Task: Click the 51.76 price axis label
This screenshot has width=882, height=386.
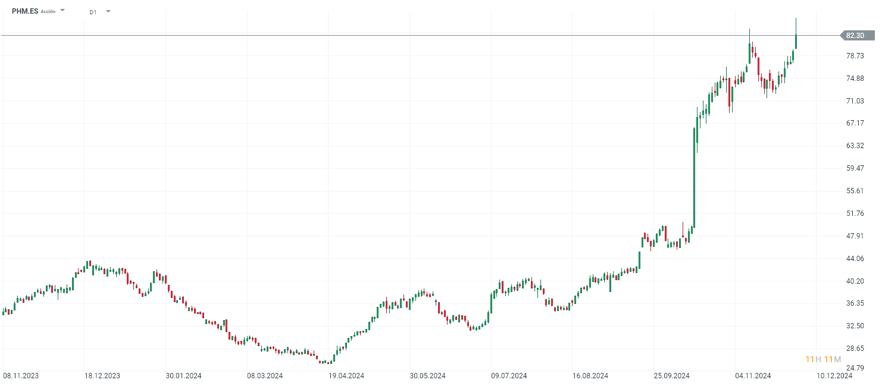Action: pyautogui.click(x=855, y=214)
